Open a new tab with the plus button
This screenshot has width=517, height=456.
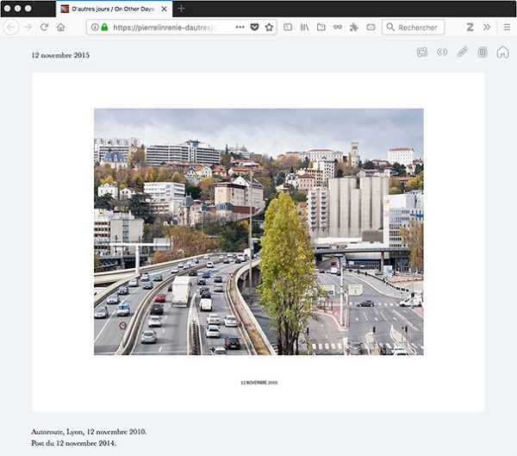click(x=181, y=9)
